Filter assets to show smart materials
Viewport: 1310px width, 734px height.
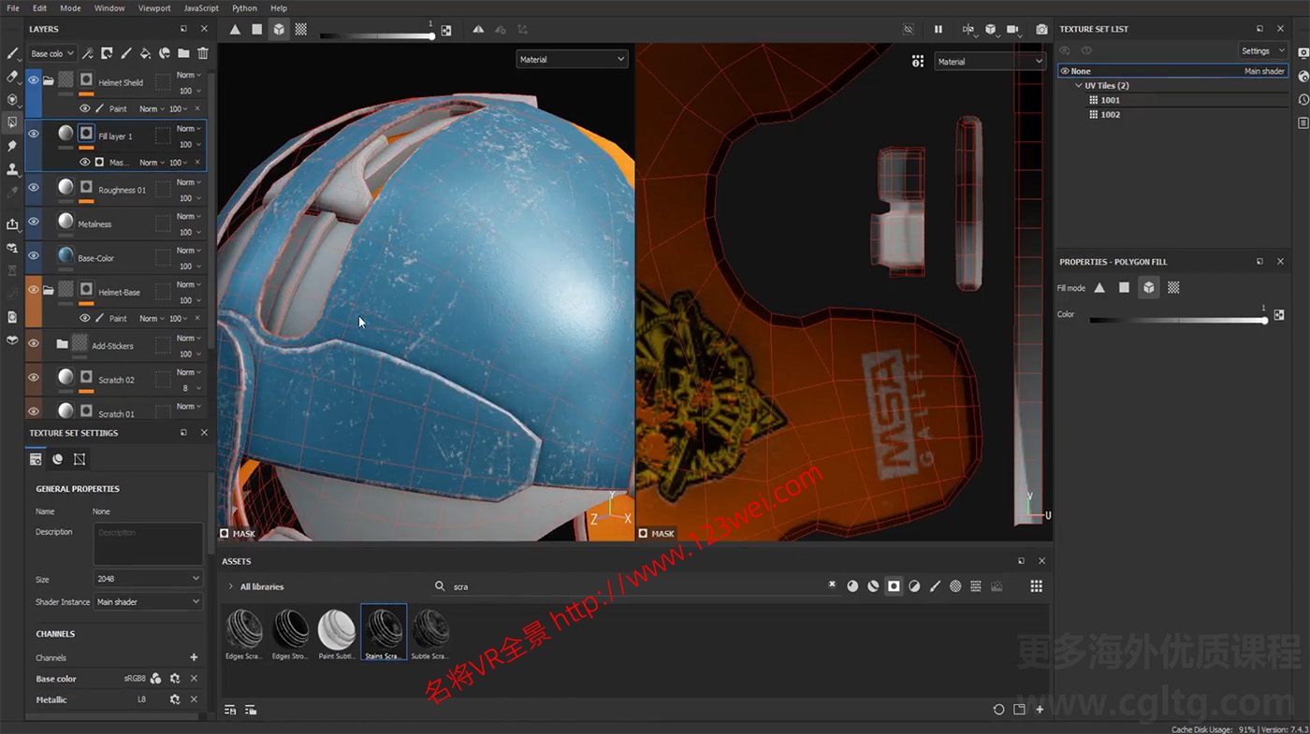pos(873,586)
